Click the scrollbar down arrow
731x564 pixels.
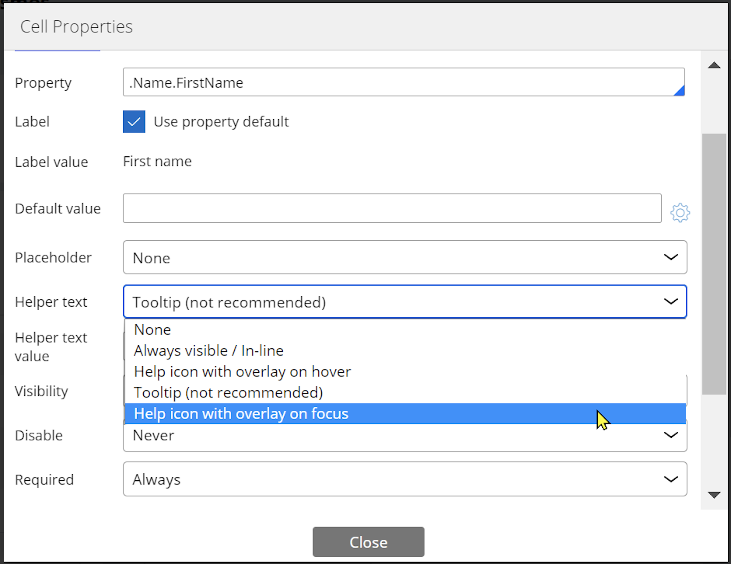(x=714, y=495)
